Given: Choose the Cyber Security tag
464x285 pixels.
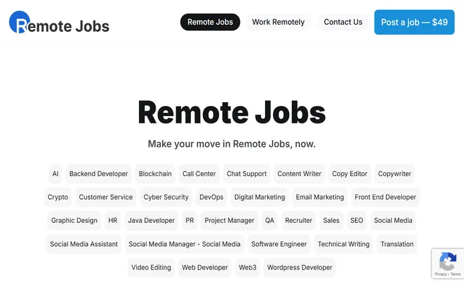Looking at the screenshot, I should 166,197.
